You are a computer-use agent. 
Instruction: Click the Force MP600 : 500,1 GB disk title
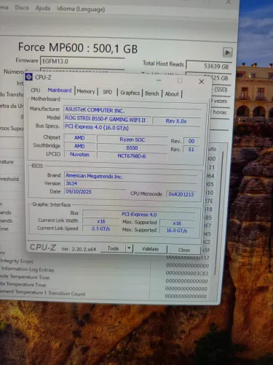[78, 47]
